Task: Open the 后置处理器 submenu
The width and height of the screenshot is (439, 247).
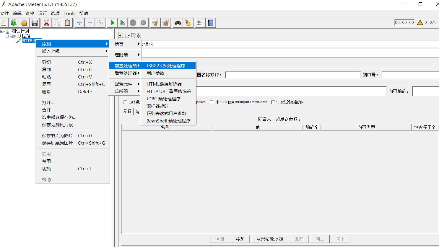Action: (126, 73)
